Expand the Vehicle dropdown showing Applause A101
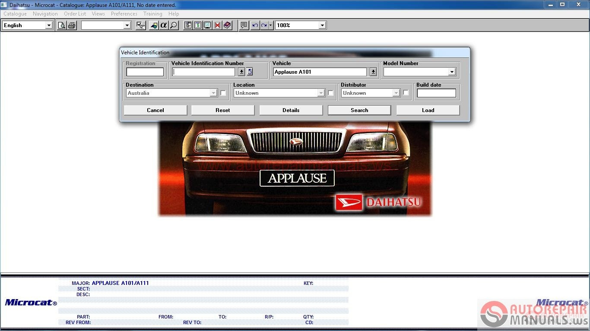 [x=373, y=72]
